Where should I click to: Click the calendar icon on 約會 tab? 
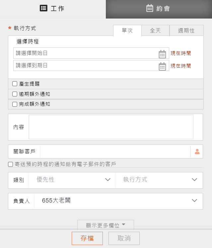(150, 9)
